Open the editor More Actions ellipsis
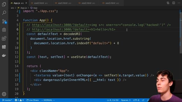Screen dimensions: 182x102 pyautogui.click(x=179, y=3)
